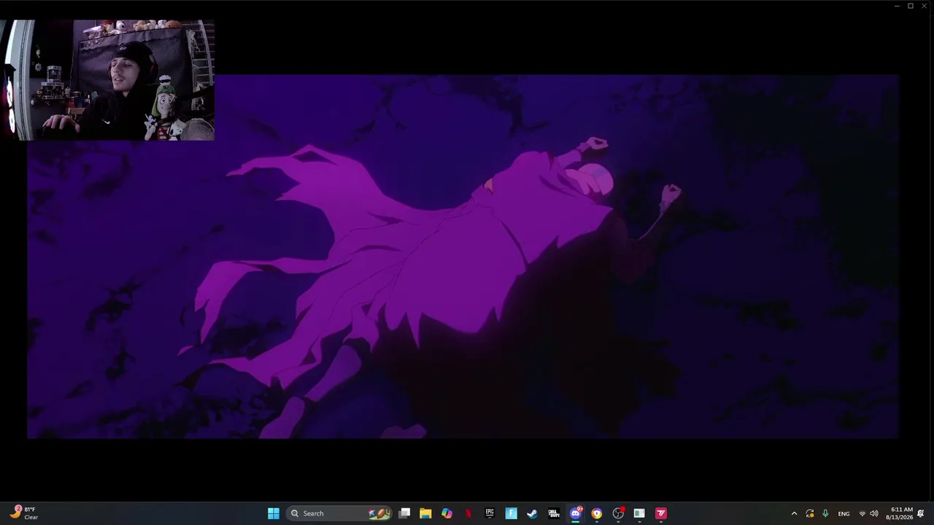Maximize or restore the video window
The image size is (934, 525).
[x=911, y=6]
